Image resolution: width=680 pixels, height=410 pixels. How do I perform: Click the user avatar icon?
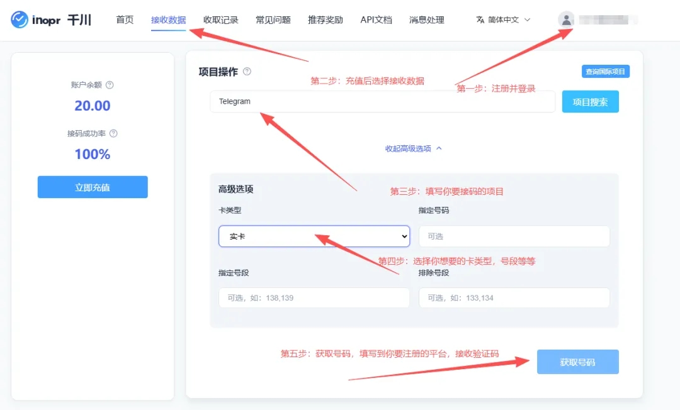(x=566, y=19)
